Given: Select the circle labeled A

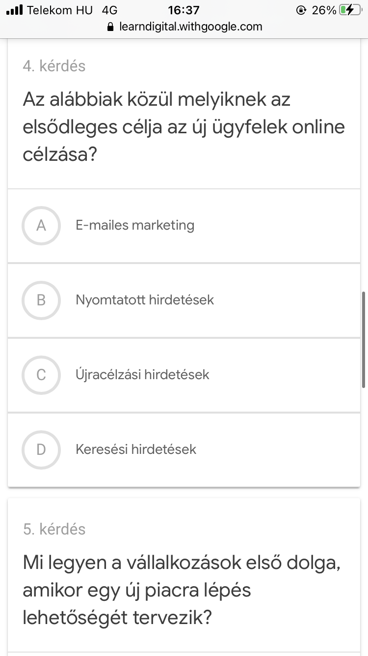Looking at the screenshot, I should (x=41, y=226).
